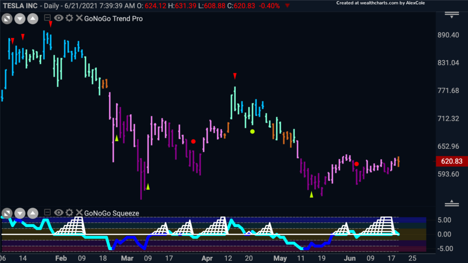Click the wealthcharts.com attribution text
This screenshot has height=263, width=468.
[x=381, y=3]
